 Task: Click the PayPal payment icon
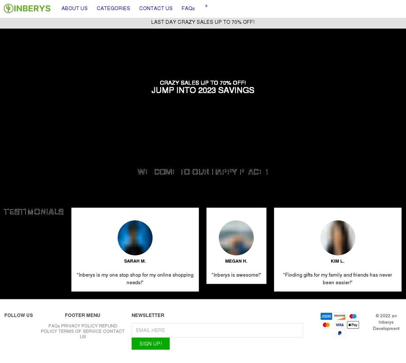[x=339, y=333]
